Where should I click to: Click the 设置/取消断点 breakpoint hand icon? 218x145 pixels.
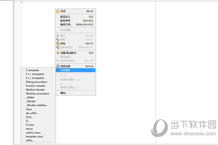tap(58, 53)
